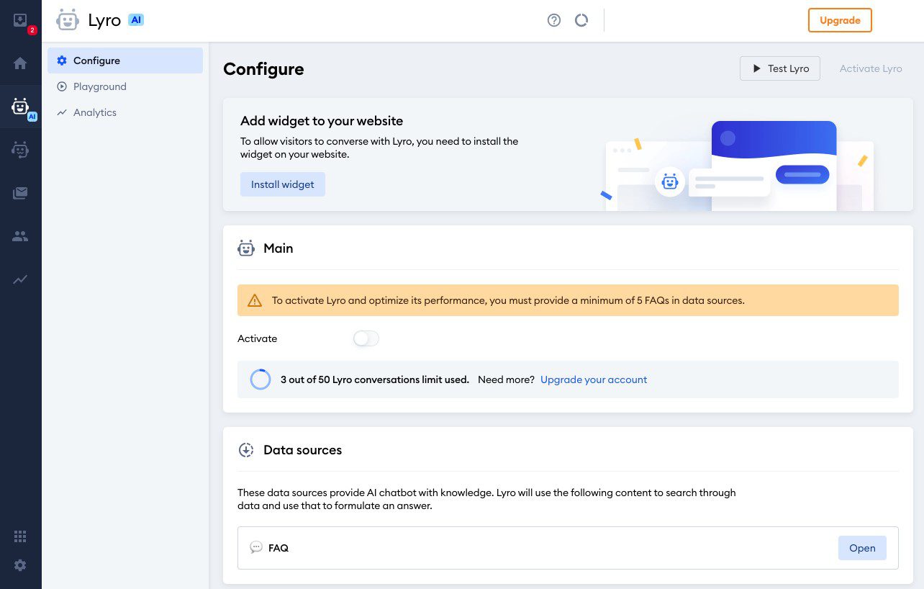This screenshot has height=589, width=924.
Task: Select the Lyro AI icon in the sidebar
Action: click(x=20, y=106)
